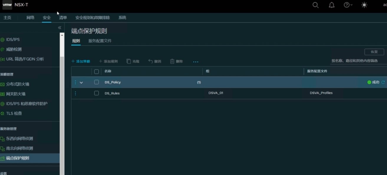Click the 分布式防火墙 sidebar icon

point(2,84)
